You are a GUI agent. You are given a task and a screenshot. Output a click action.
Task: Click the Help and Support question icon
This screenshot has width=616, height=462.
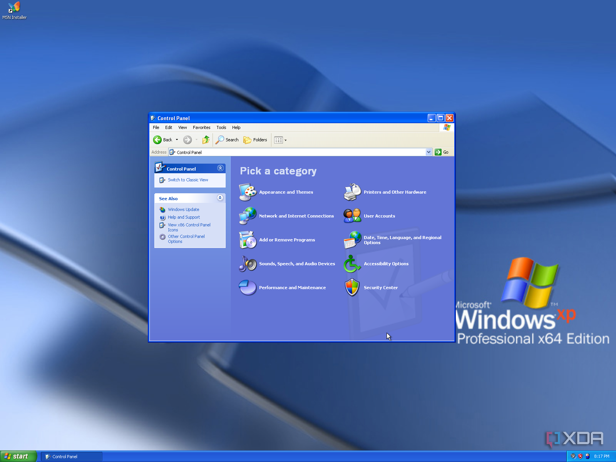point(162,218)
